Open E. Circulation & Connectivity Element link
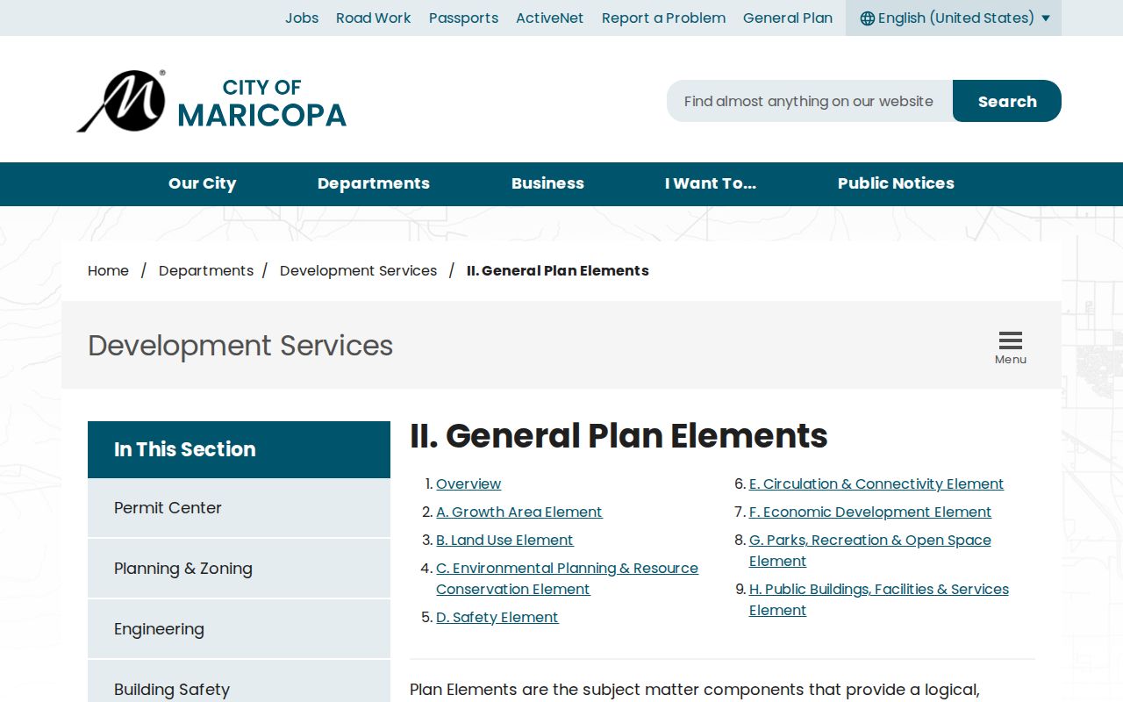This screenshot has width=1123, height=702. point(876,484)
